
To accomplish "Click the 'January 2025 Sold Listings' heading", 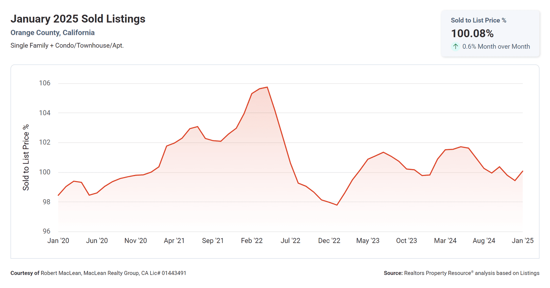I will click(78, 19).
